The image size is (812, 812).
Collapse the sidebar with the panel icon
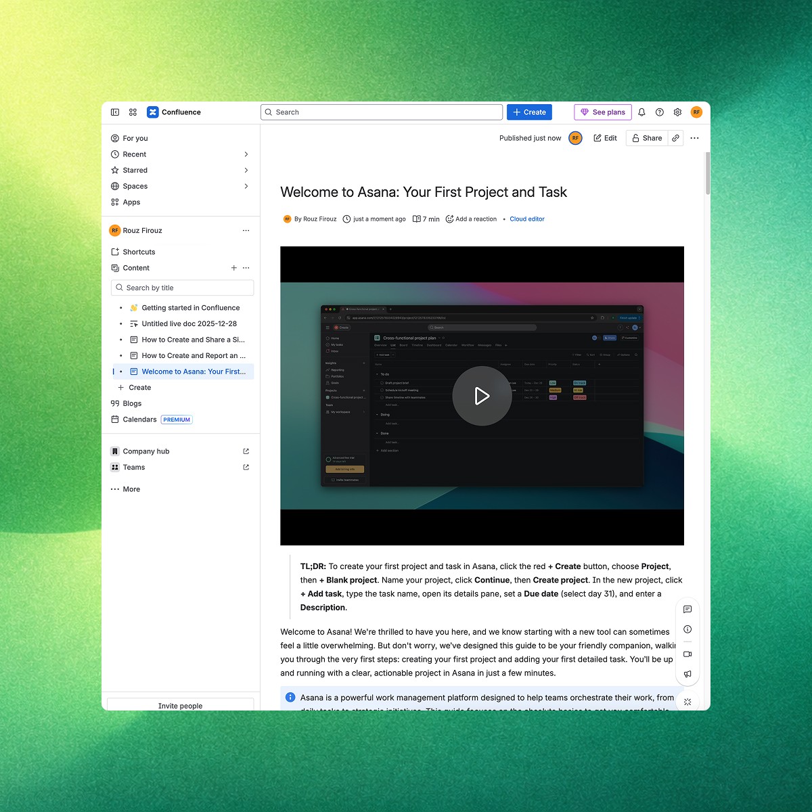click(x=115, y=112)
